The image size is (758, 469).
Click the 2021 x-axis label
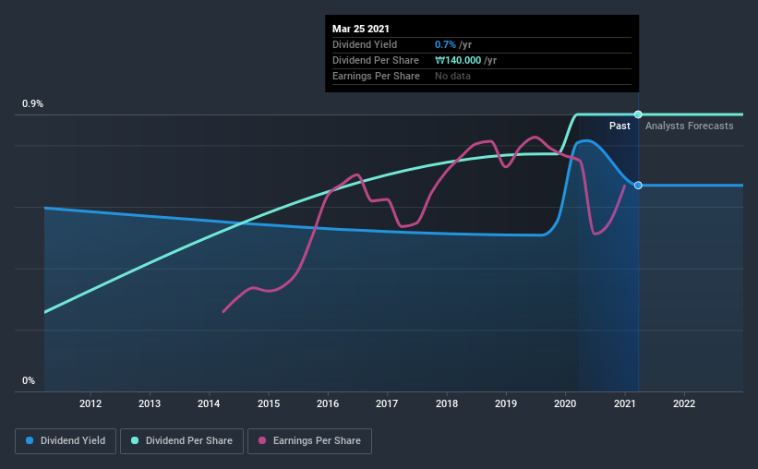[624, 403]
